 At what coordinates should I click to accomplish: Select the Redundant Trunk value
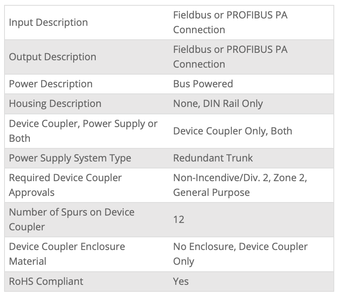click(213, 158)
